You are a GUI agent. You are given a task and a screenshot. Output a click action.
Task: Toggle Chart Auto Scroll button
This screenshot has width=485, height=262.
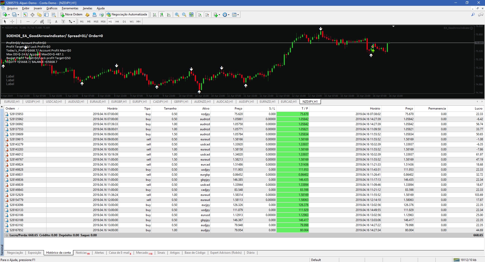coord(200,15)
